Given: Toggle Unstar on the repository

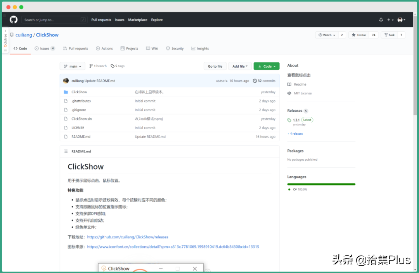Looking at the screenshot, I should [x=359, y=35].
